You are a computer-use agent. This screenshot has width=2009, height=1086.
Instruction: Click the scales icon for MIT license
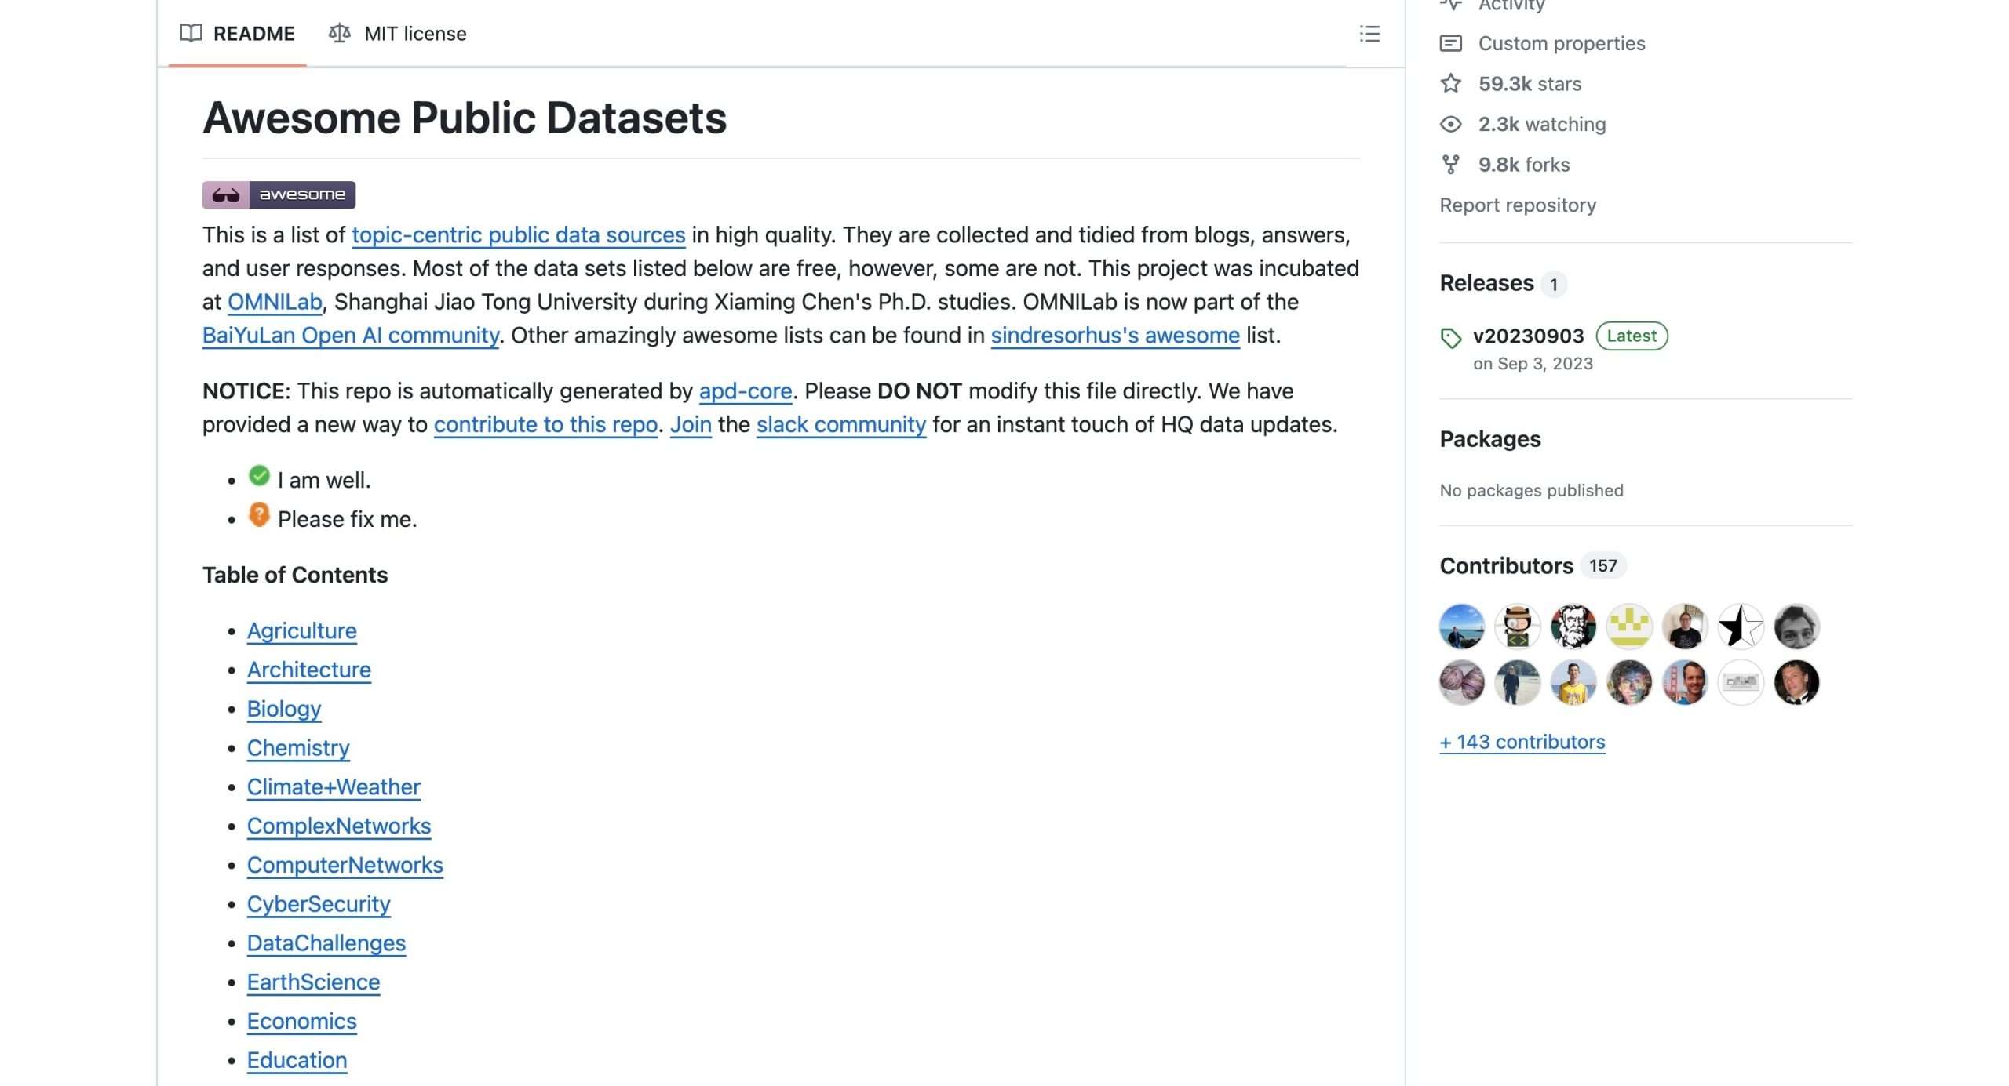(x=339, y=34)
